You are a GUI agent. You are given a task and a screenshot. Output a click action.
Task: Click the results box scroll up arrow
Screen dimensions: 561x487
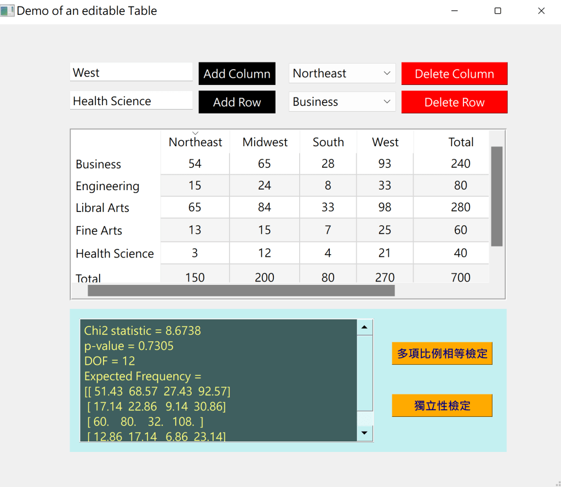click(365, 328)
